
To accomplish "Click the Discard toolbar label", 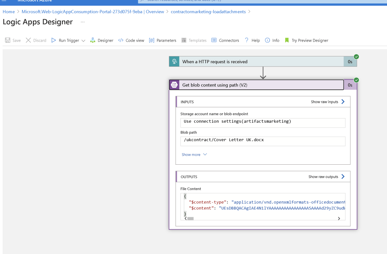I will 40,41.
